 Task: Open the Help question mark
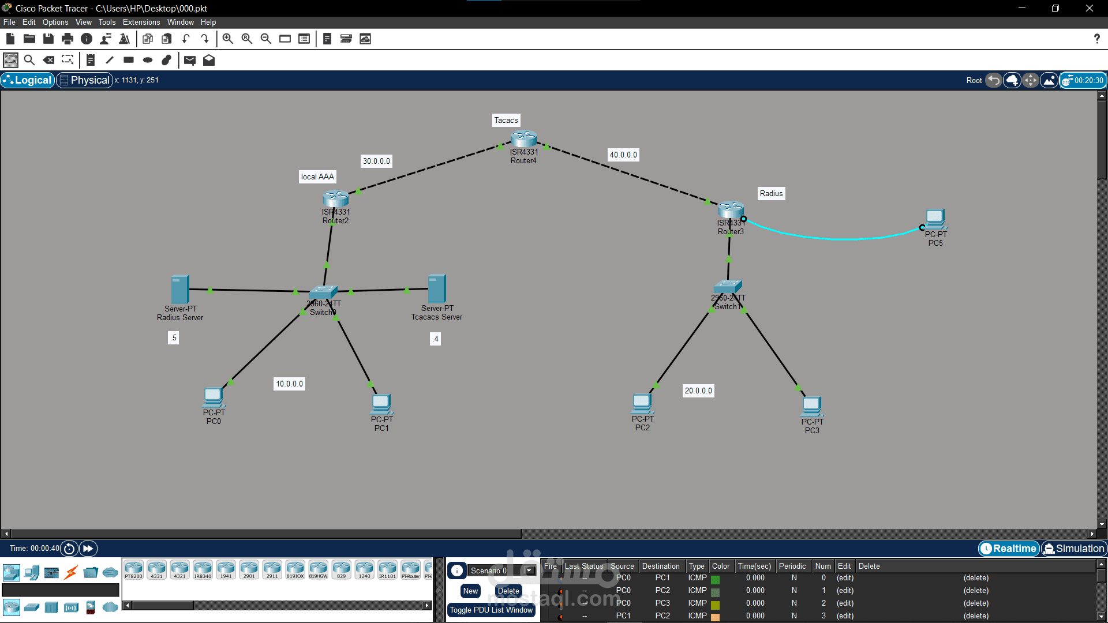(1096, 39)
